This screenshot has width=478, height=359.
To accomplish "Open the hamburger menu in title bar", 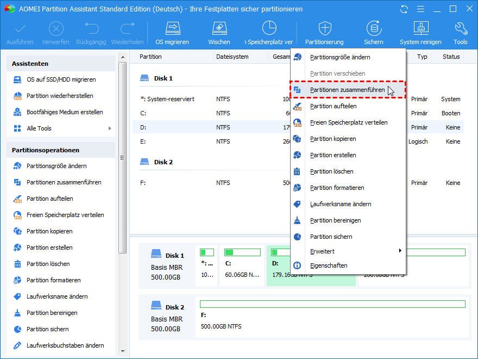I will [420, 9].
